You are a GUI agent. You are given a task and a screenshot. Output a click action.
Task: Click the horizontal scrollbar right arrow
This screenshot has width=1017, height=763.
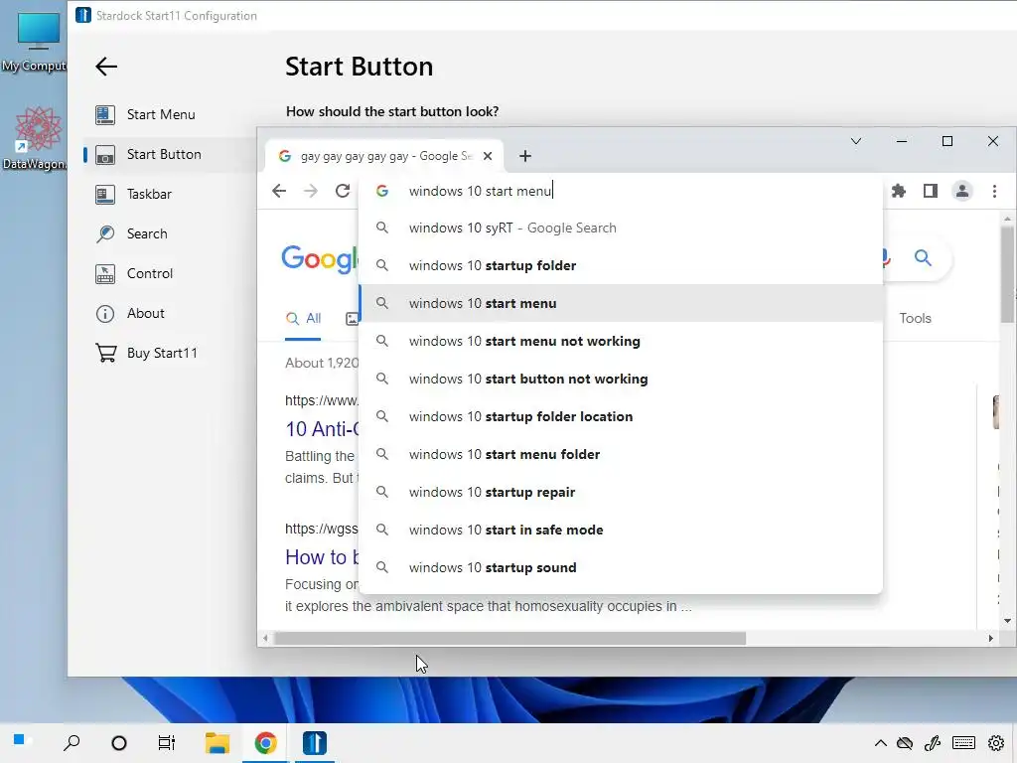990,639
